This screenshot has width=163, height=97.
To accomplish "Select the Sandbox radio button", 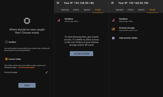I will [x=6, y=42].
